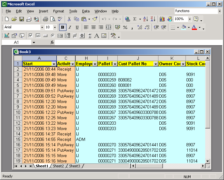Print with the printer icon
The height and width of the screenshot is (180, 224).
point(45,19)
